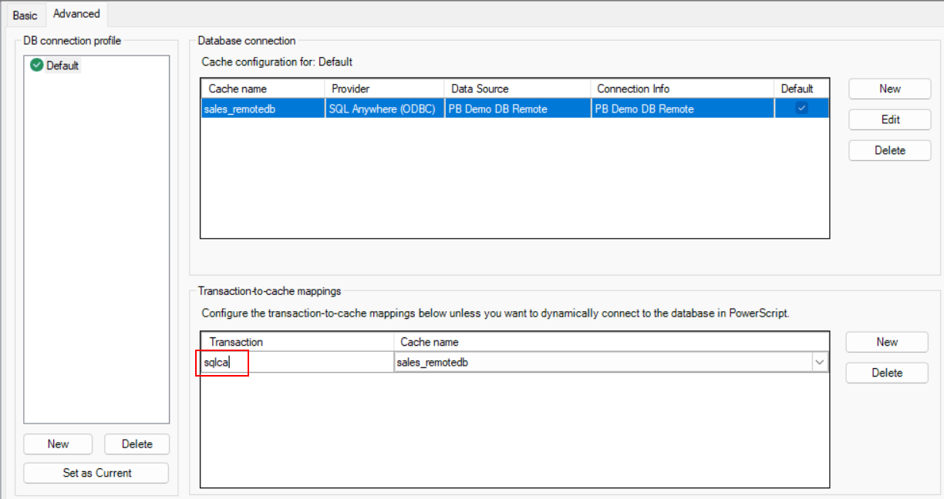Screen dimensions: 944x499
Task: Click the Connection Info column header
Action: pyautogui.click(x=682, y=89)
